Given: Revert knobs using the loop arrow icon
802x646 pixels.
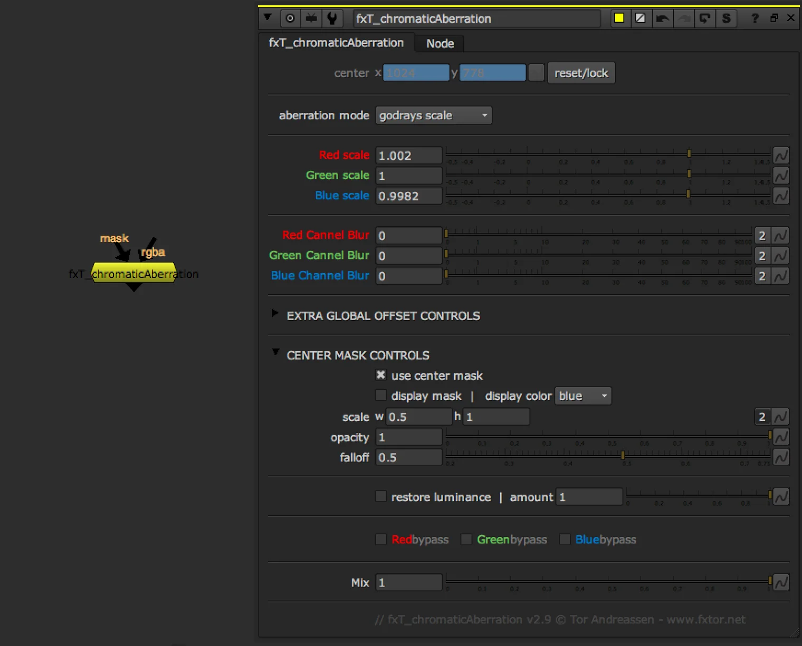Looking at the screenshot, I should (x=705, y=18).
